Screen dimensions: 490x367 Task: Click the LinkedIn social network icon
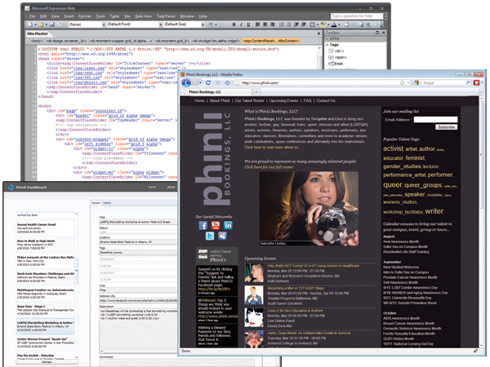coord(228,225)
